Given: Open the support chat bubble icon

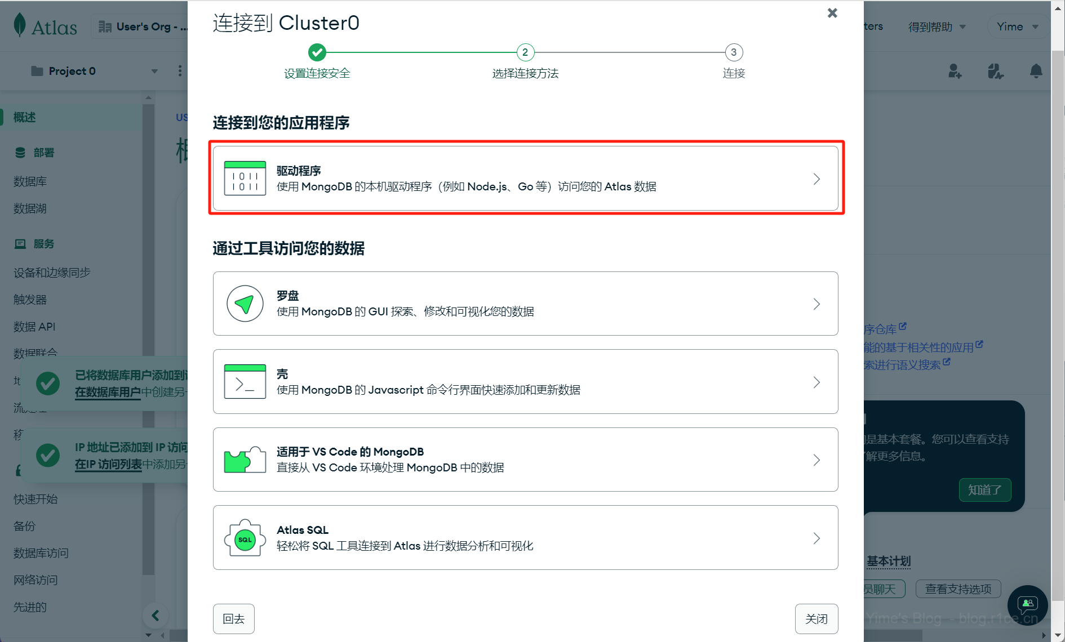Looking at the screenshot, I should (x=1027, y=605).
